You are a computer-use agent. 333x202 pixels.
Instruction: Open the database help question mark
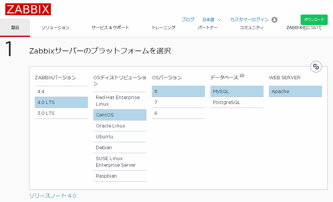point(242,76)
